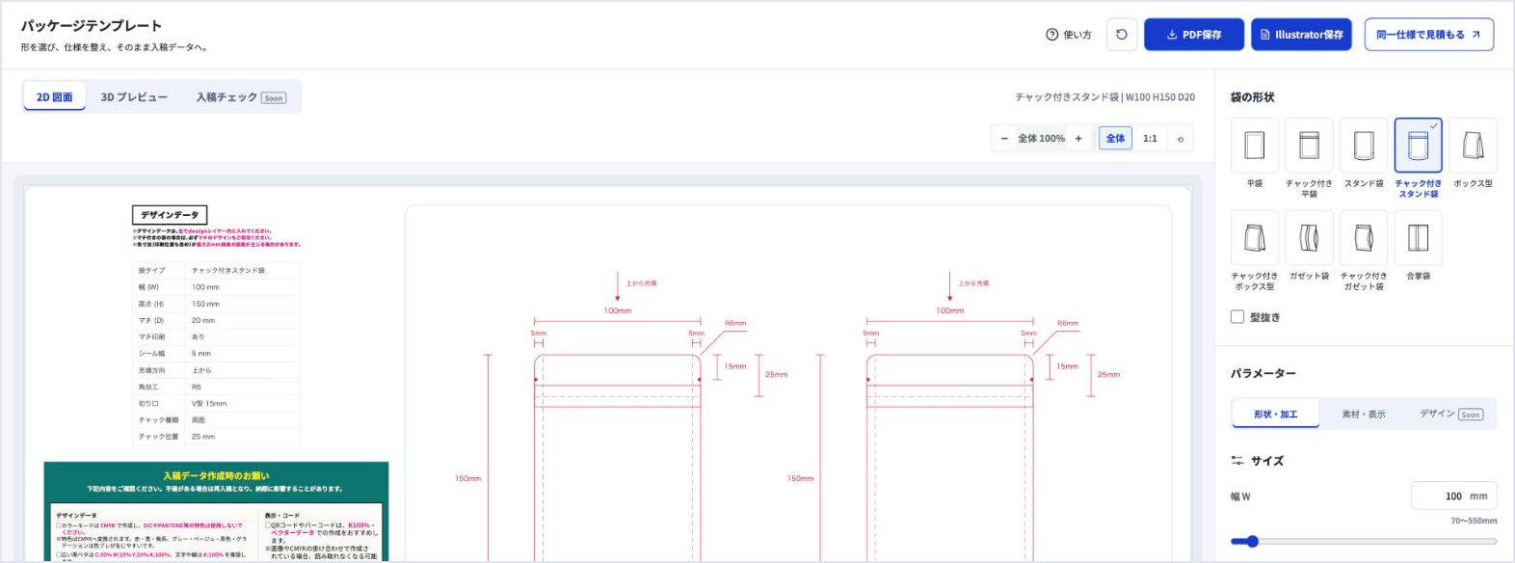The height and width of the screenshot is (563, 1515).
Task: Click the デザインデータ title box in drawing
Action: point(170,215)
